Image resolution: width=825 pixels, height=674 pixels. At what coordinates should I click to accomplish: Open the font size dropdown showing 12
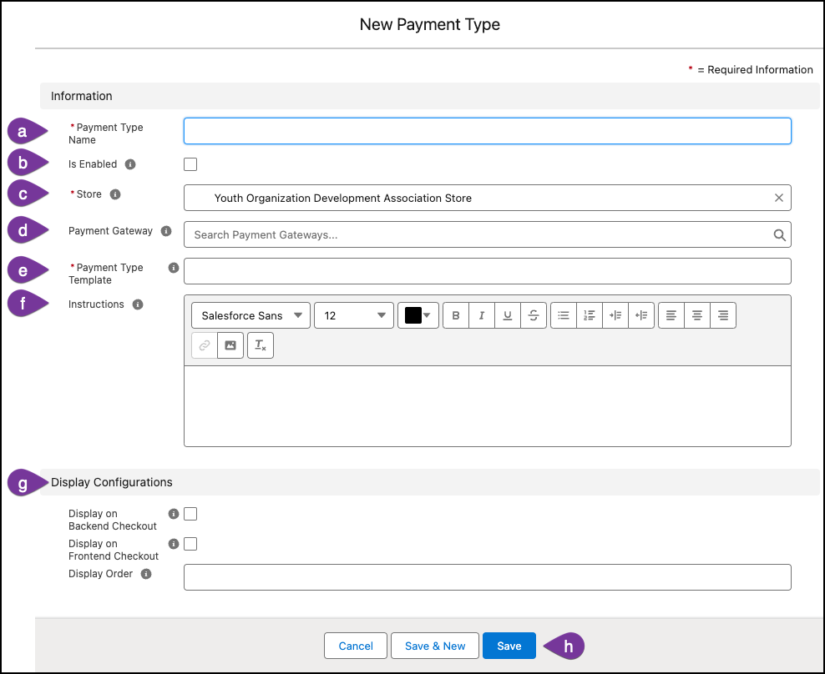click(353, 314)
